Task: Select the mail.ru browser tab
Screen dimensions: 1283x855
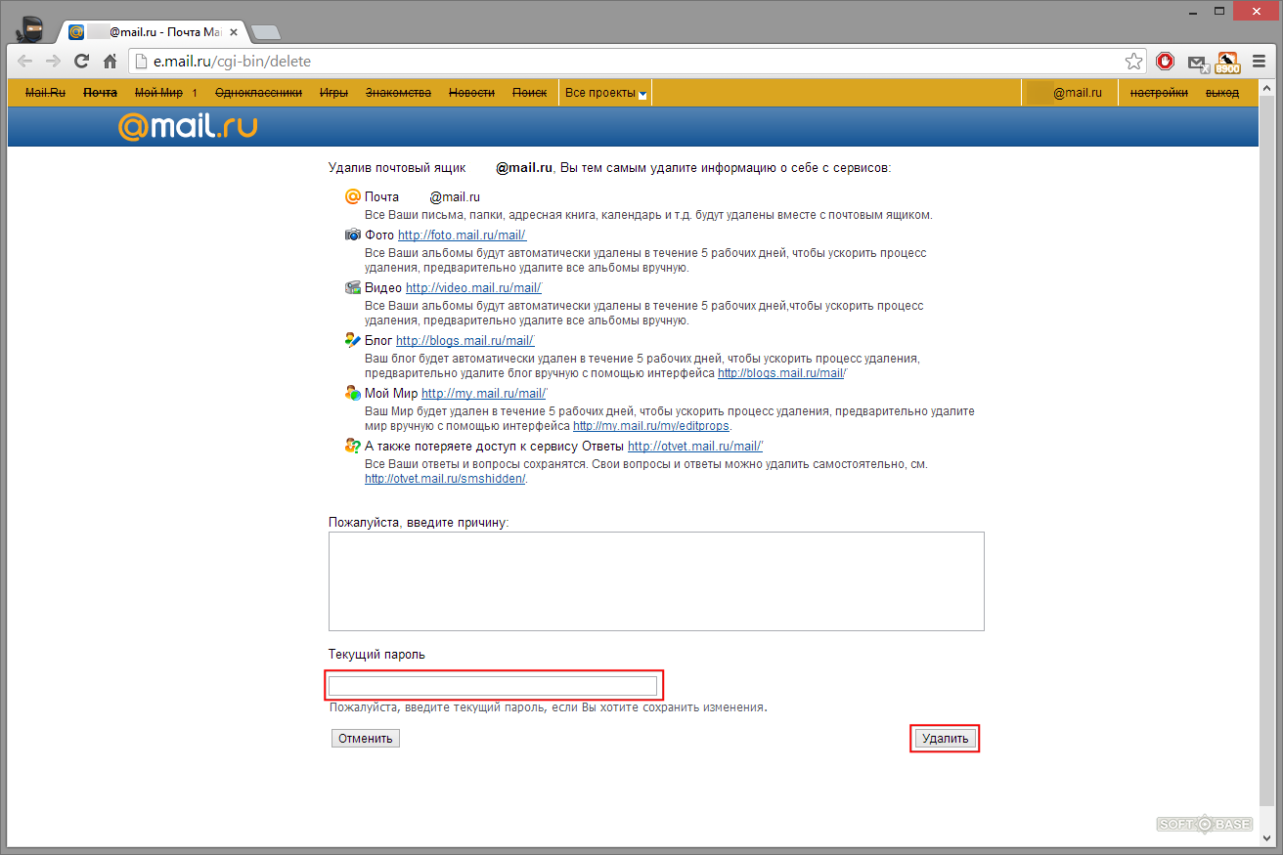Action: click(152, 31)
